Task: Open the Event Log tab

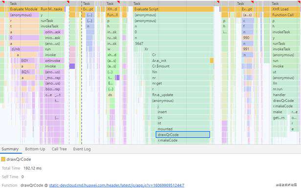Action: (x=82, y=149)
